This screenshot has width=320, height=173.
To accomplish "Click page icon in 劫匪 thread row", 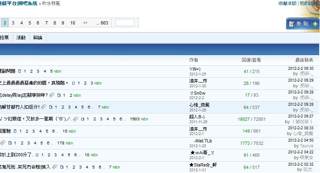I will 73,83.
